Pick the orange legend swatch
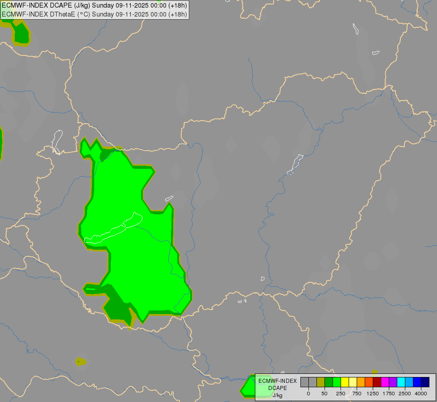The image size is (437, 402). [361, 382]
